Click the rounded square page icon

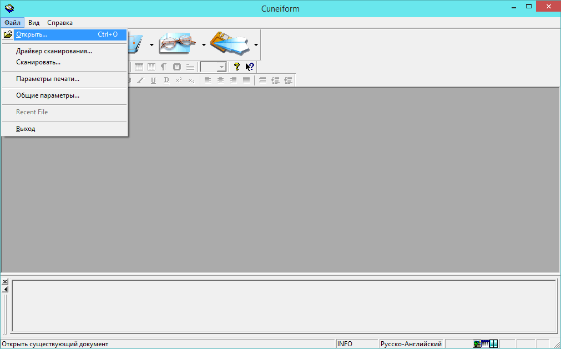[x=177, y=67]
